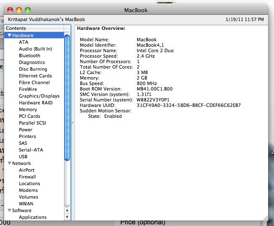Select Printers in the sidebar
274x226 pixels.
[27, 136]
